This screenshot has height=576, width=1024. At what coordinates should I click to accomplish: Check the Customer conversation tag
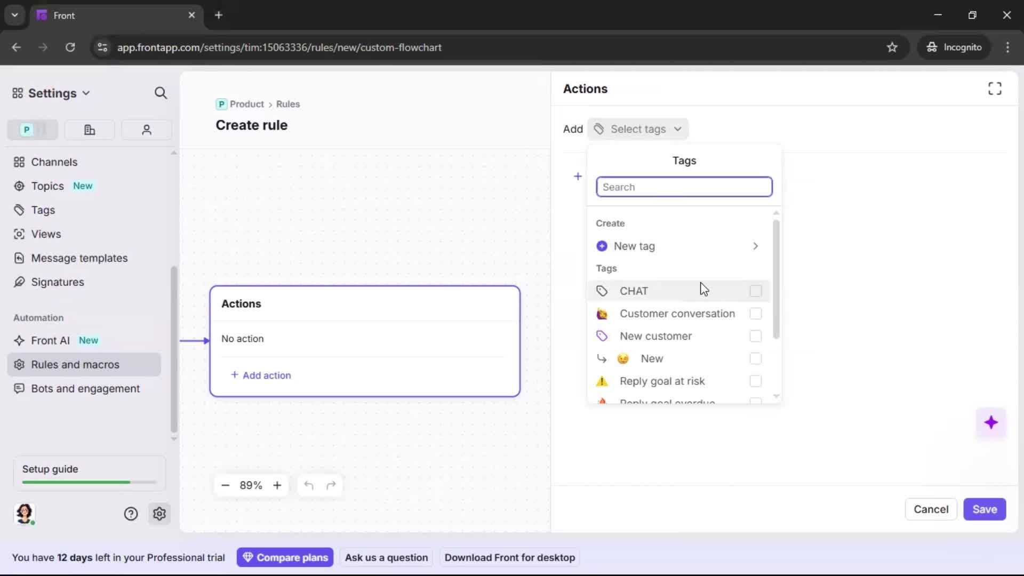(x=756, y=314)
